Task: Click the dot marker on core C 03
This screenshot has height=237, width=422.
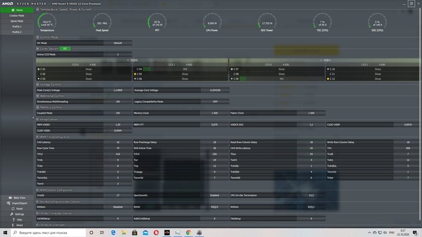Action: 39,79
